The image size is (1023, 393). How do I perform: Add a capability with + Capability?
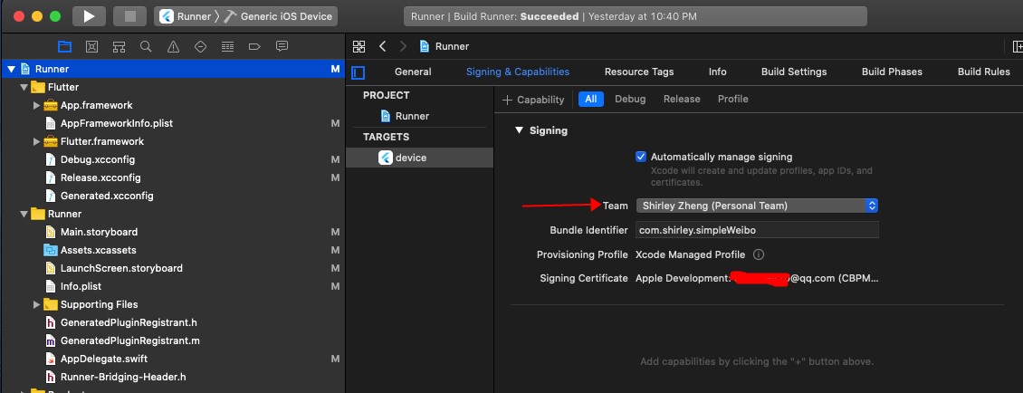pos(533,100)
